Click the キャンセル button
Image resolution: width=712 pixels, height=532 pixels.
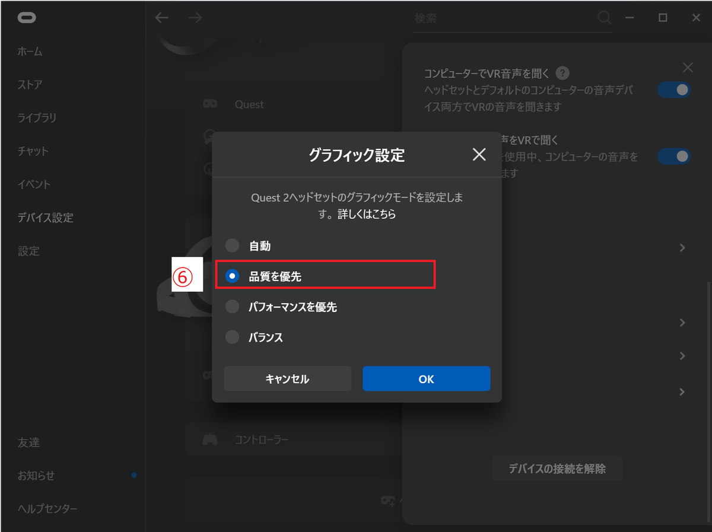(x=288, y=378)
